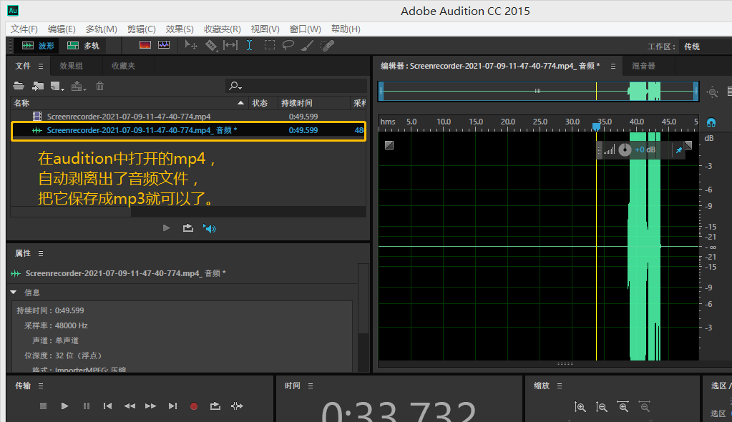Start playback with the transport Play button
This screenshot has width=732, height=422.
[x=65, y=406]
